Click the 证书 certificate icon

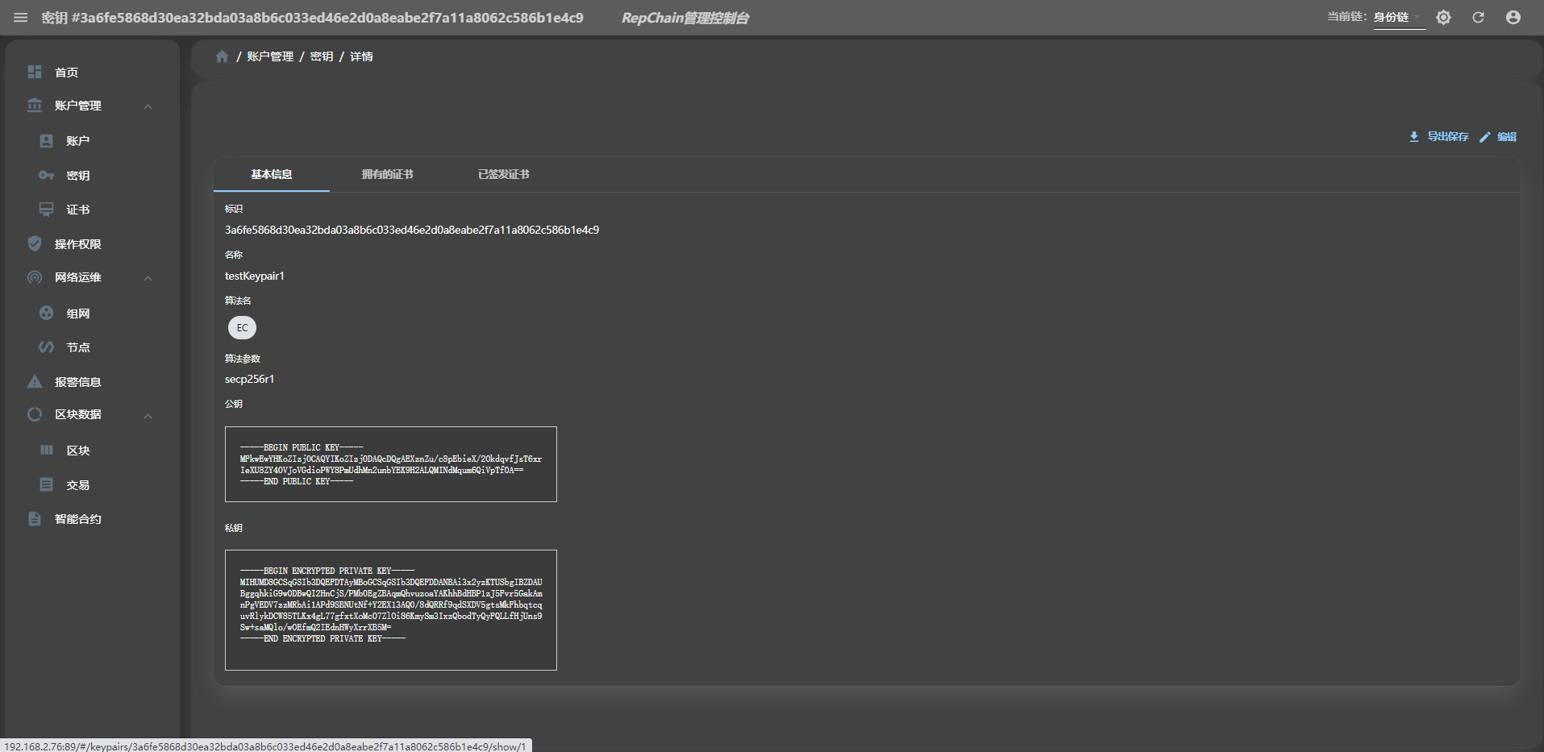point(47,210)
